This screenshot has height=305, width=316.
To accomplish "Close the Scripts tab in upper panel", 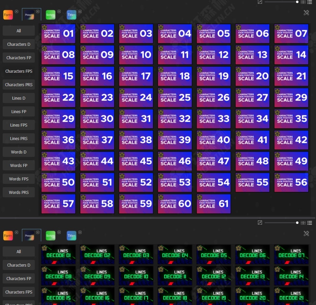I will pos(59,11).
